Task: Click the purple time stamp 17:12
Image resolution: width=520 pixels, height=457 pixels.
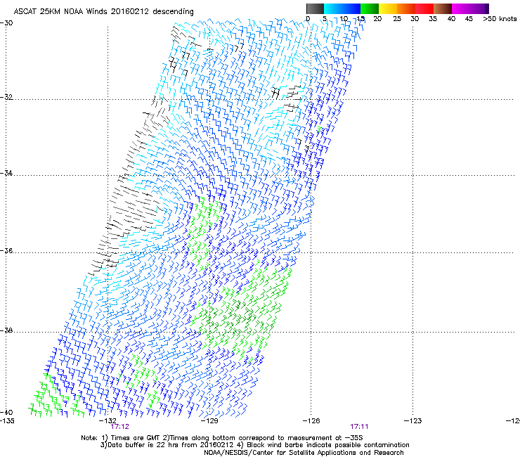Action: click(119, 427)
